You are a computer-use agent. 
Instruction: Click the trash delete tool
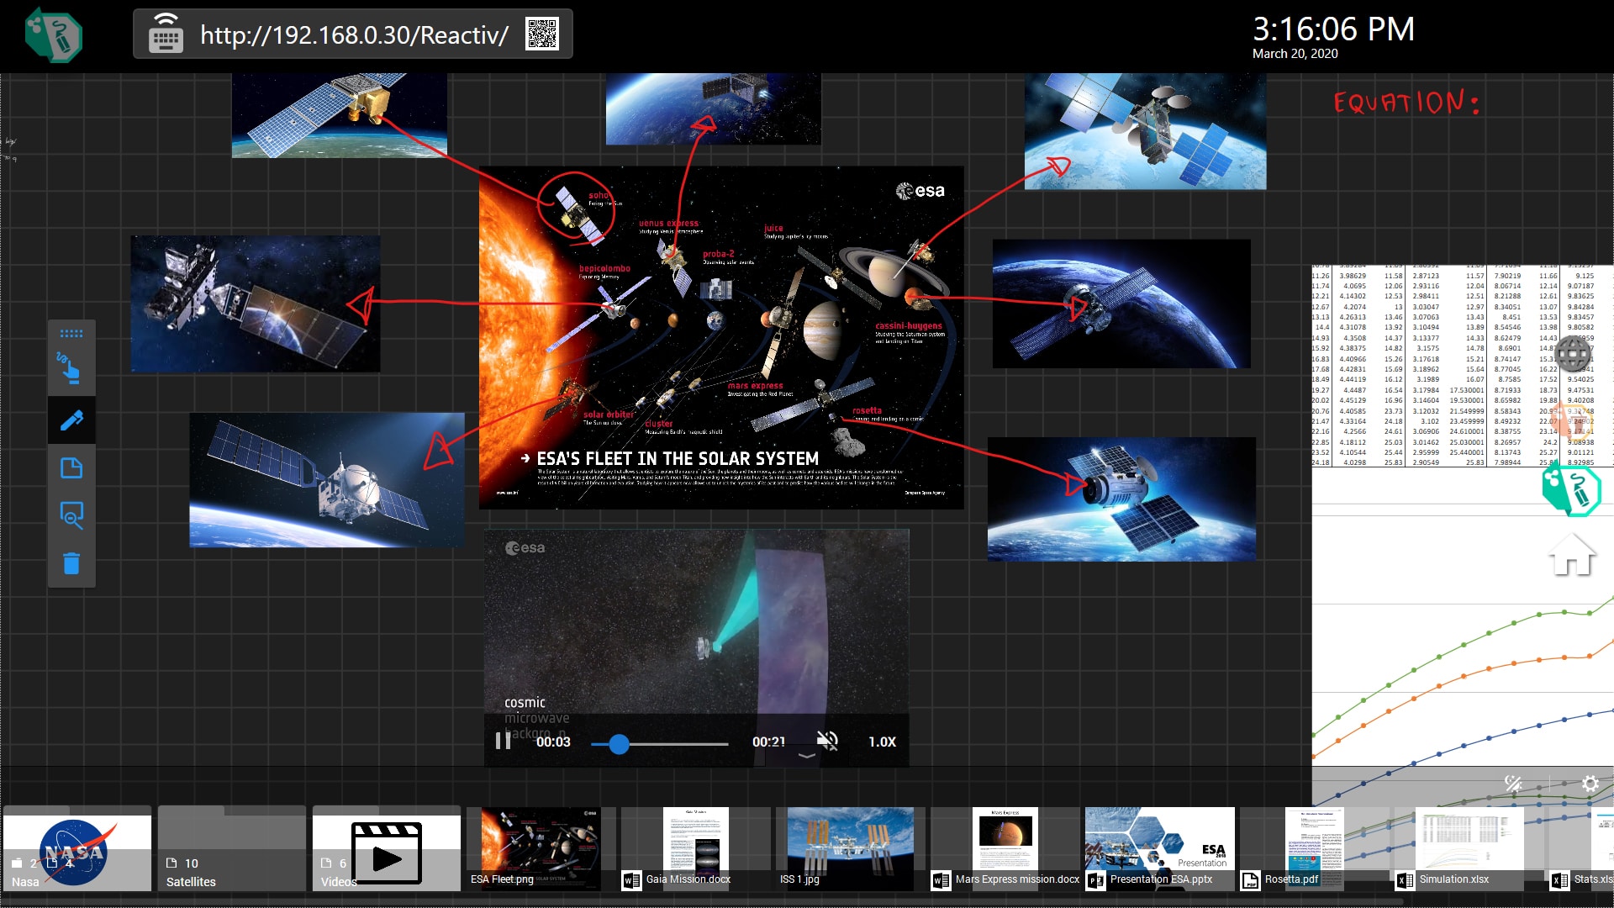(x=71, y=563)
